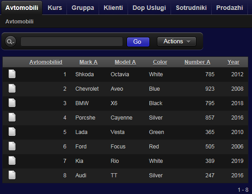Open edit icon for Chevrolet Aveo row
This screenshot has height=194, width=252.
[12, 88]
